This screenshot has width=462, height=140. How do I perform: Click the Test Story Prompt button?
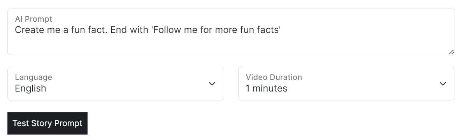[47, 123]
